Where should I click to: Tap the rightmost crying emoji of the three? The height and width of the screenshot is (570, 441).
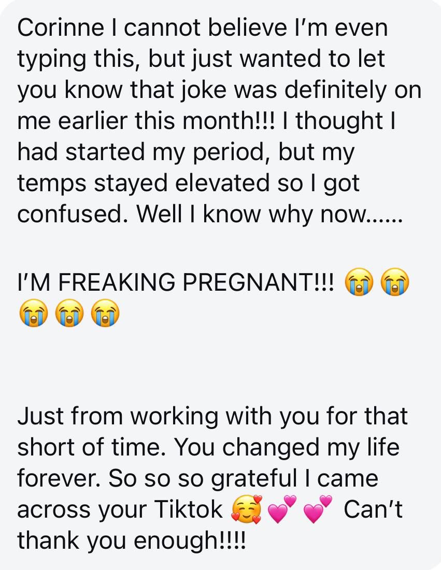[105, 314]
